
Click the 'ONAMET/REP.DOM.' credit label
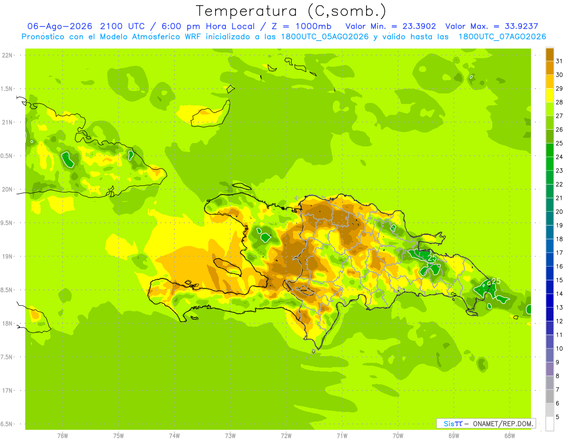point(502,423)
